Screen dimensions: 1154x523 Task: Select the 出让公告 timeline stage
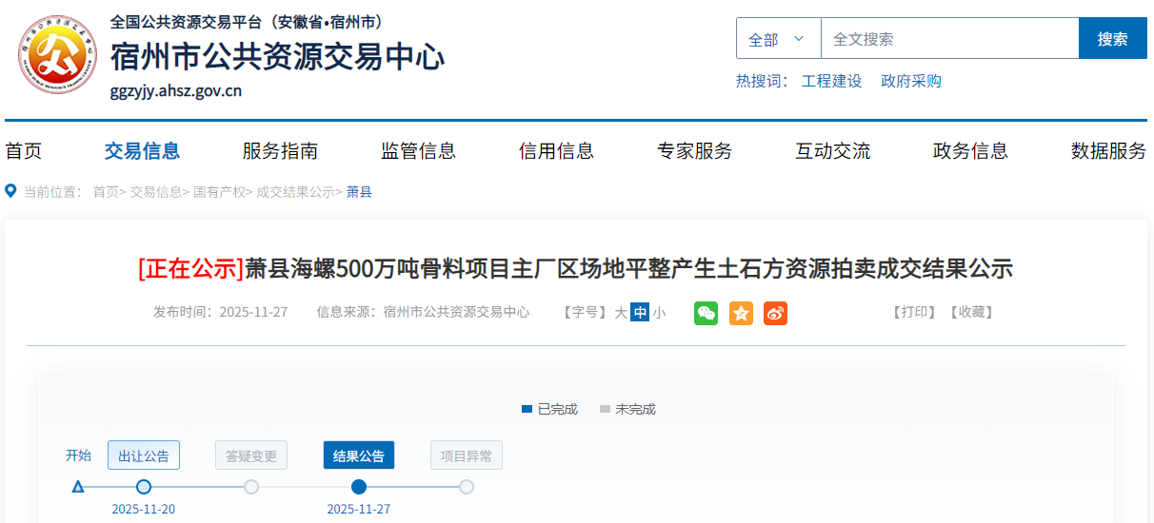tap(144, 455)
